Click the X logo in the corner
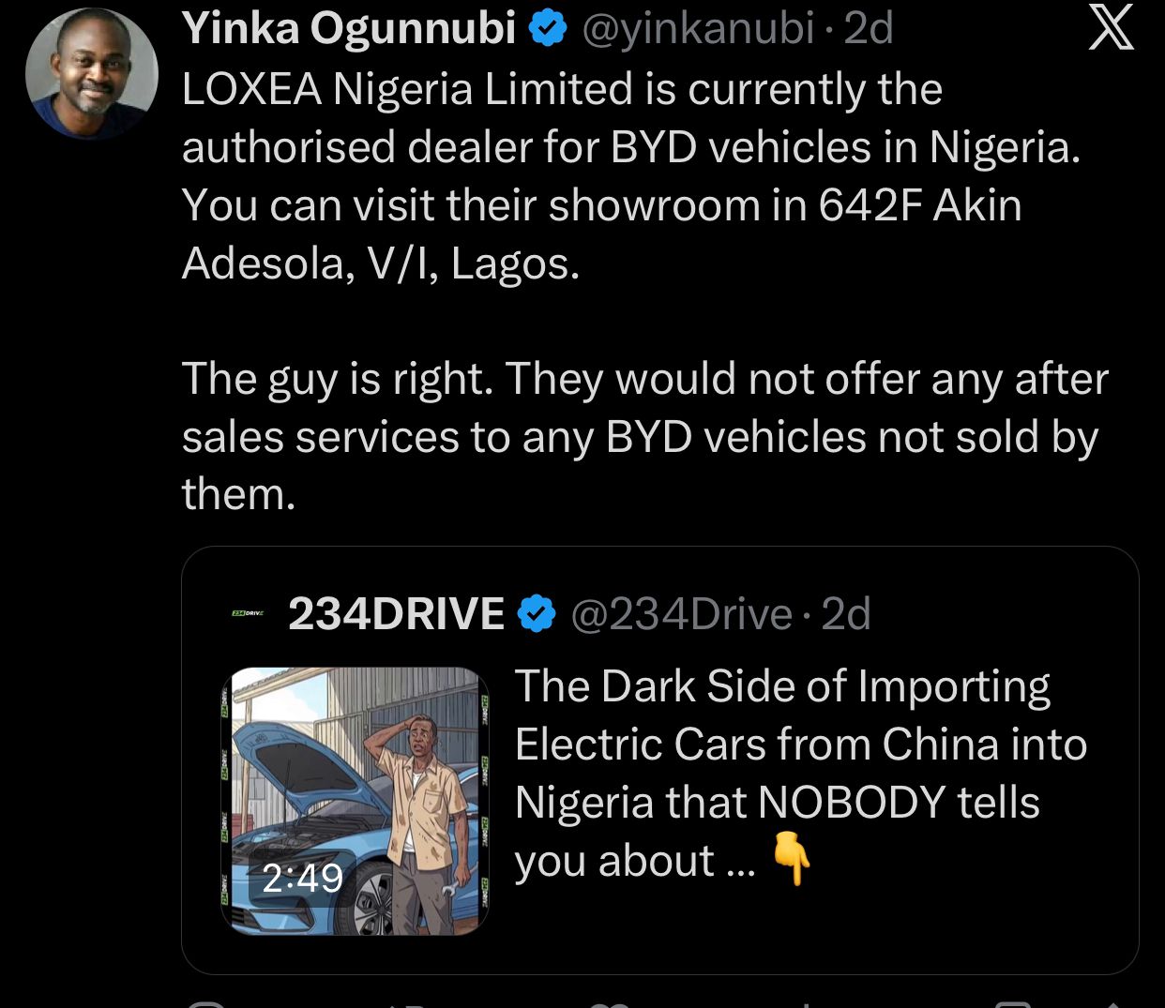This screenshot has width=1165, height=1008. point(1110,27)
